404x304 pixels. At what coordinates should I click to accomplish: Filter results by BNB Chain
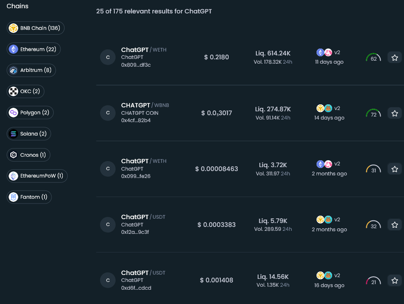pyautogui.click(x=36, y=28)
